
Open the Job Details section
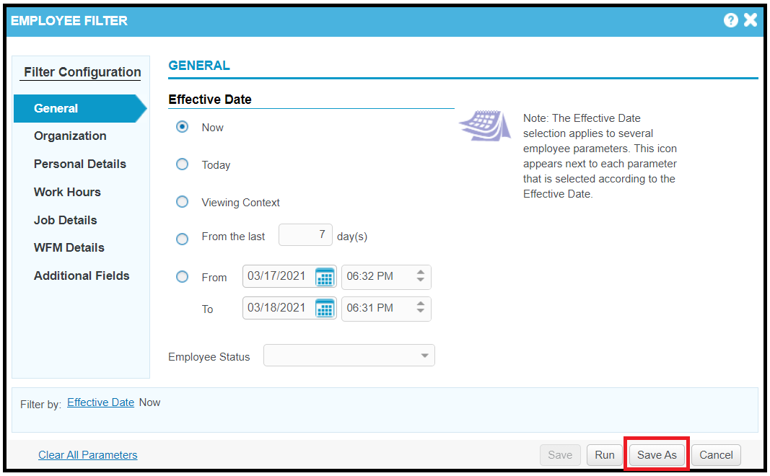pyautogui.click(x=66, y=220)
